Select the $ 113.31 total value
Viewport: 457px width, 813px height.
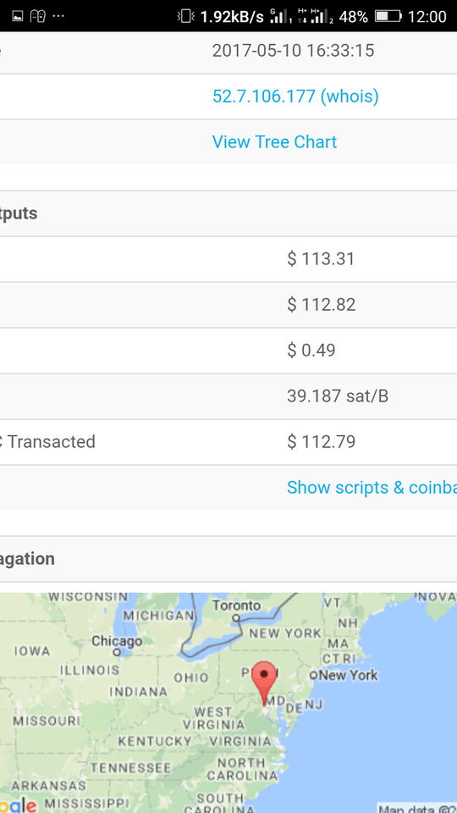[x=321, y=258]
